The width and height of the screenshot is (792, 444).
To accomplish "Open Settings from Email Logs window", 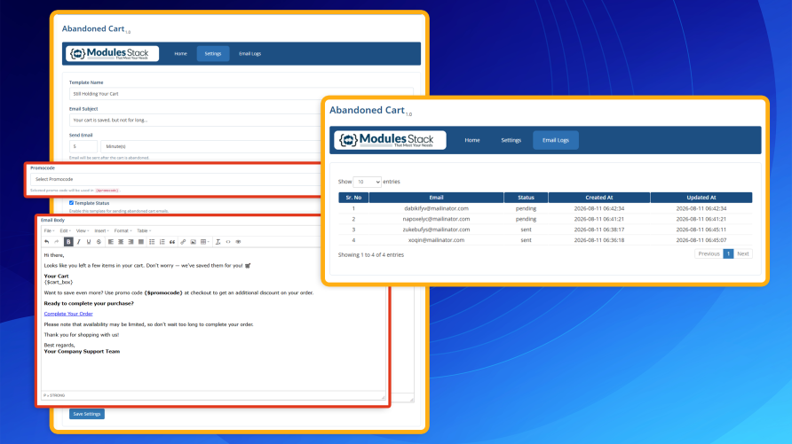I will 511,140.
